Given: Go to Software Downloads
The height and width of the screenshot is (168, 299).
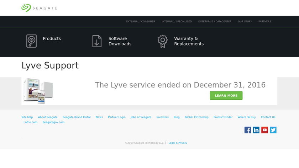Looking at the screenshot, I should coord(120,41).
